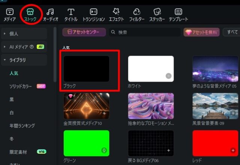Switch to the フィルター (Filters) tab

pos(136,15)
